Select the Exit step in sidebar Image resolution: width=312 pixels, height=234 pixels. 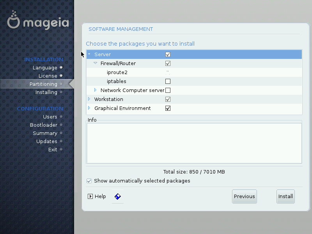pyautogui.click(x=53, y=150)
